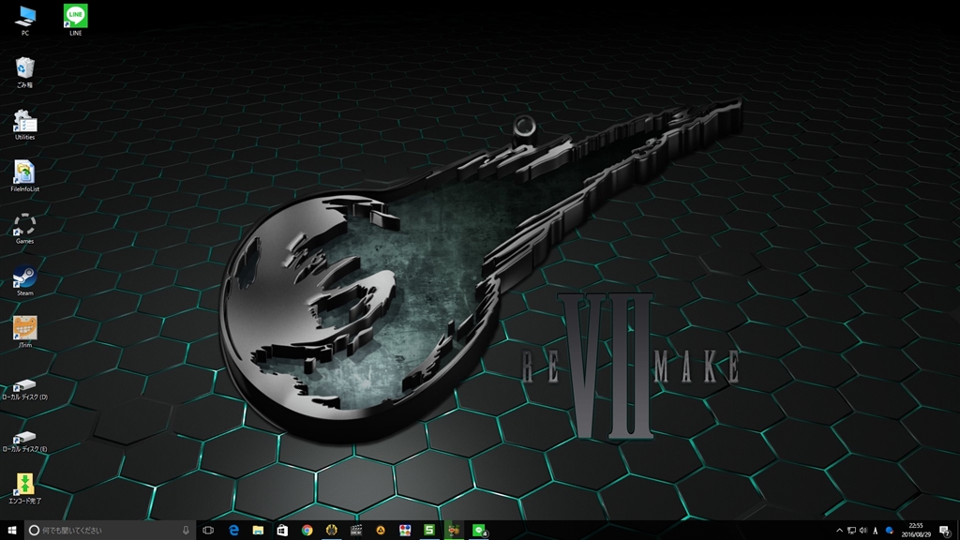Open the clock showing 22:55

pos(916,531)
